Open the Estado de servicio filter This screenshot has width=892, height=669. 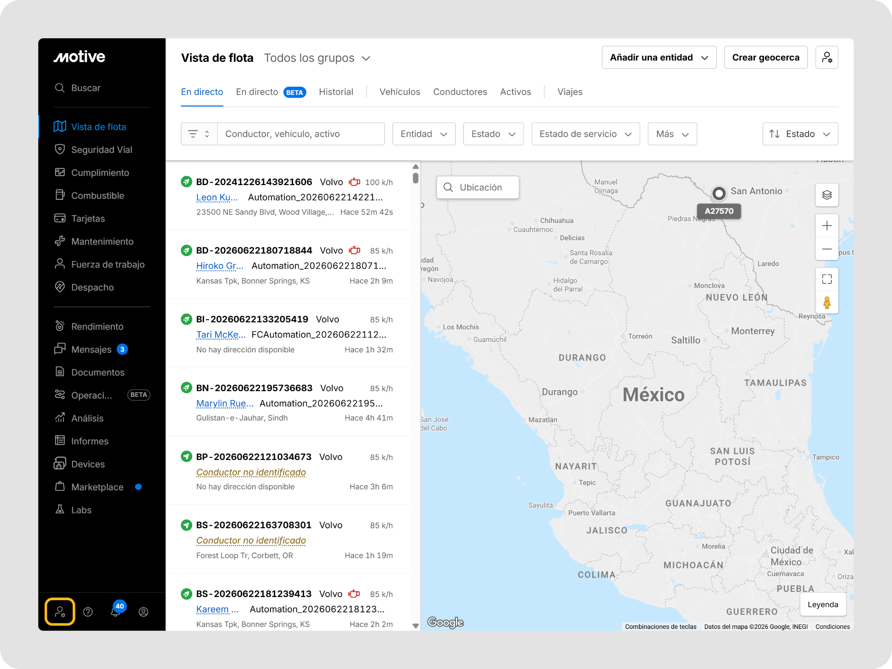pyautogui.click(x=586, y=134)
